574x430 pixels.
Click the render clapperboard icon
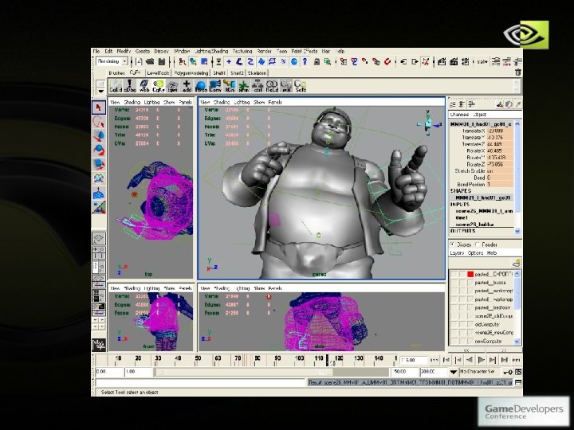click(442, 61)
